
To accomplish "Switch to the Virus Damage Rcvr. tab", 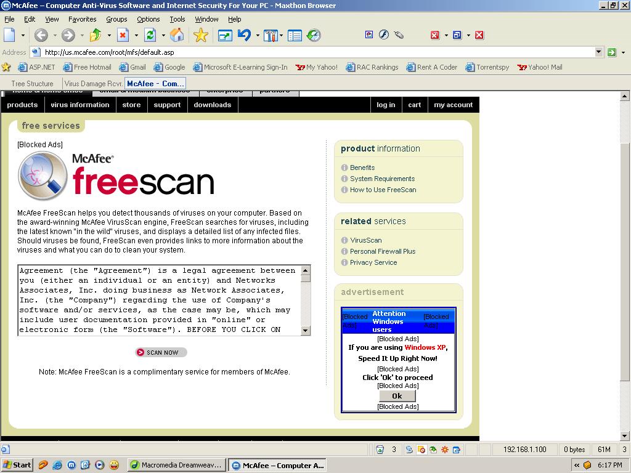I will (94, 84).
